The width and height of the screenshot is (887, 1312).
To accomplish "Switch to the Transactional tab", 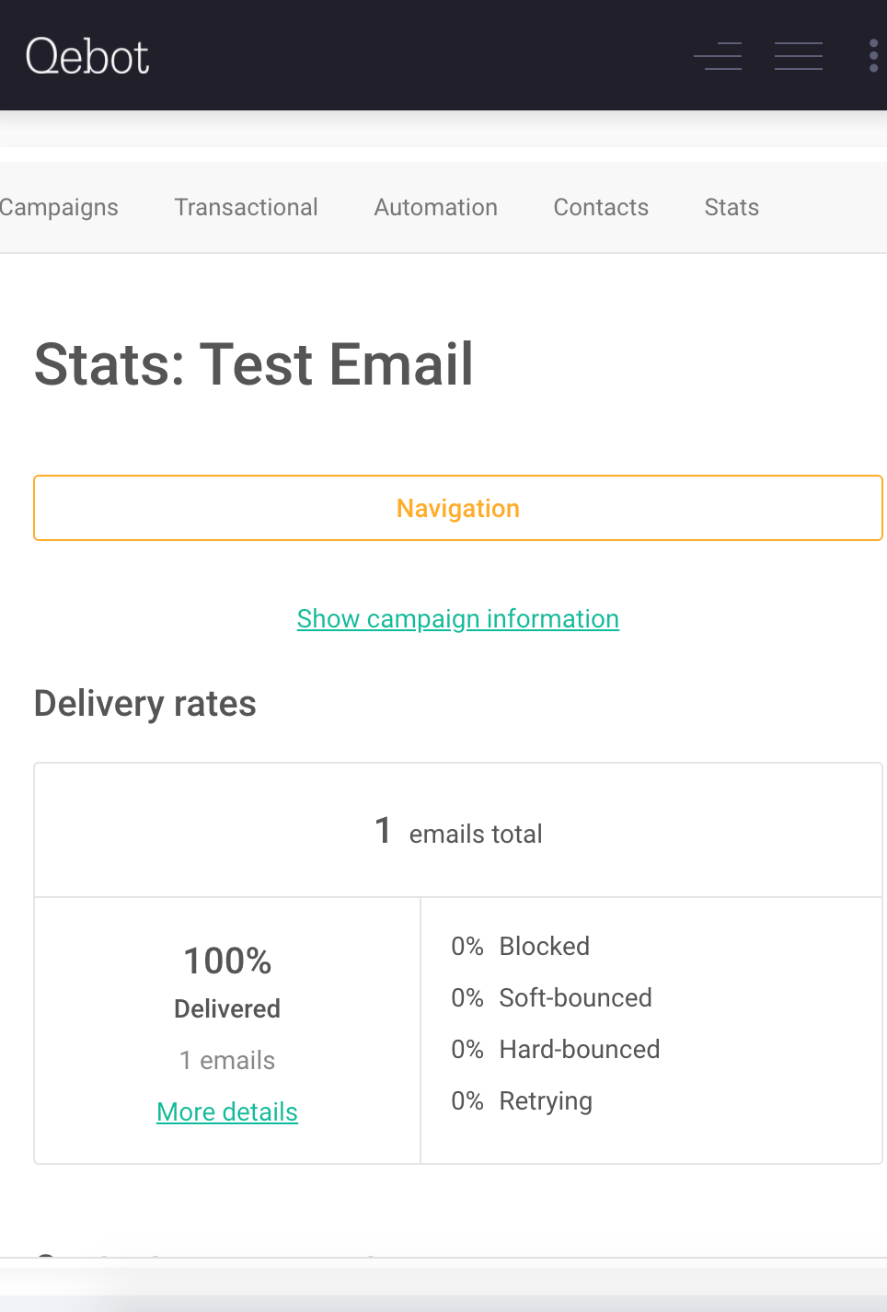I will click(246, 208).
